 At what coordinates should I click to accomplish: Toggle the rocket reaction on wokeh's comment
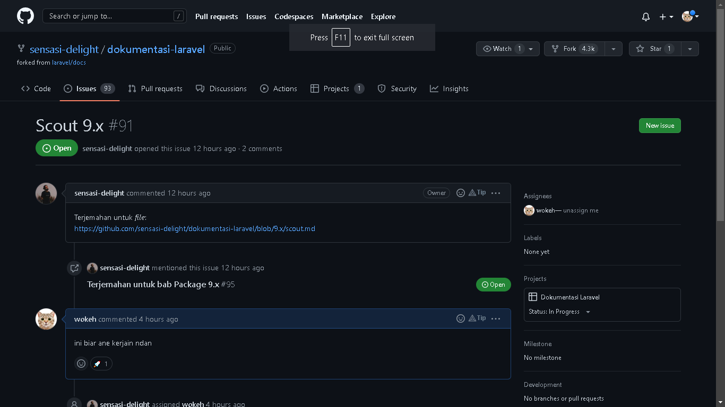101,364
